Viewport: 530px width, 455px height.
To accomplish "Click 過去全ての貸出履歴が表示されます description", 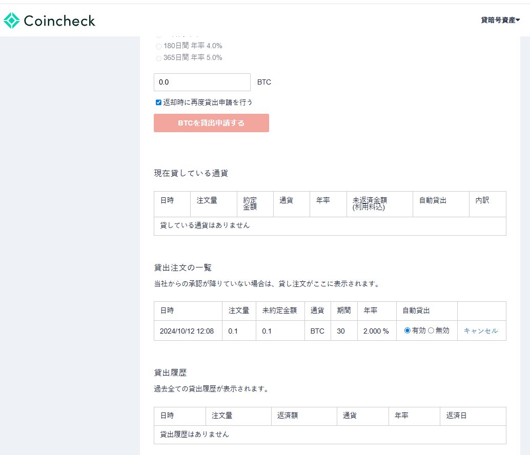I will (212, 389).
